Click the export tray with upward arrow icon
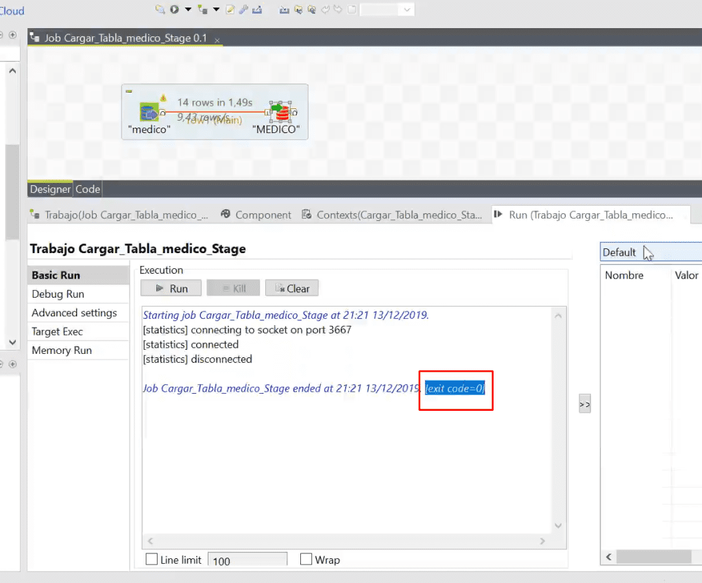702x583 pixels. [x=257, y=10]
